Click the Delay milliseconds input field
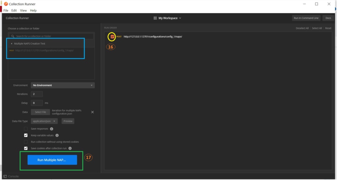337x180 pixels. click(x=37, y=103)
